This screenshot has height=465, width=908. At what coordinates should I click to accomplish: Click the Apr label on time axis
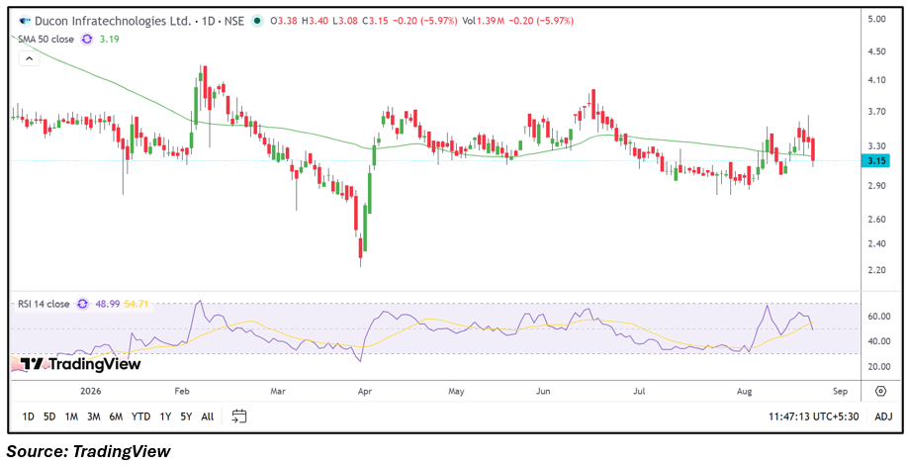point(364,392)
